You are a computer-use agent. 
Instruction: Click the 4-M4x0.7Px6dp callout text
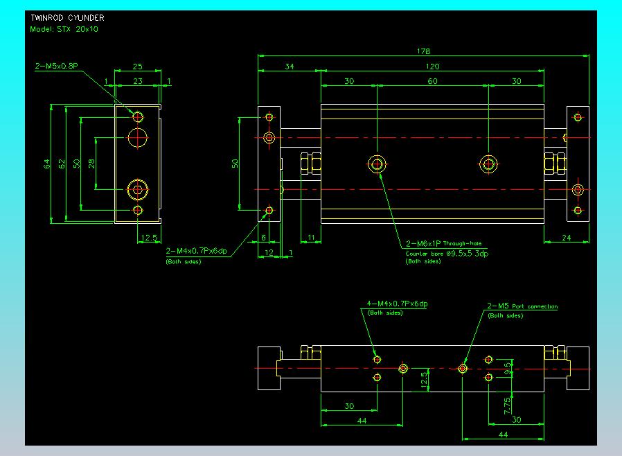click(x=397, y=304)
